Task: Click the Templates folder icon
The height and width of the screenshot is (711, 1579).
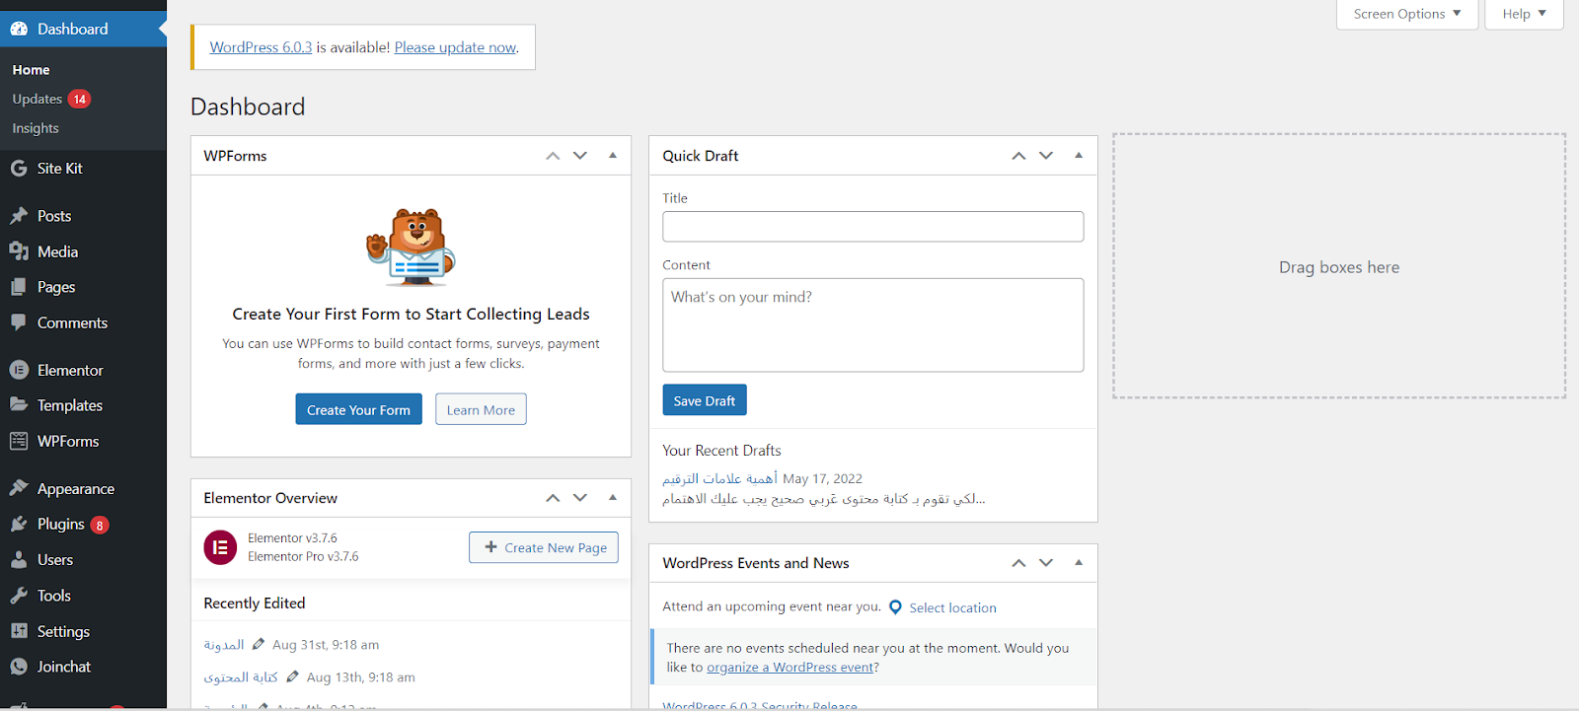Action: (19, 405)
